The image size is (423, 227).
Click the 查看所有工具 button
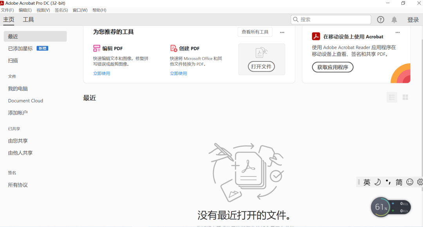[255, 32]
